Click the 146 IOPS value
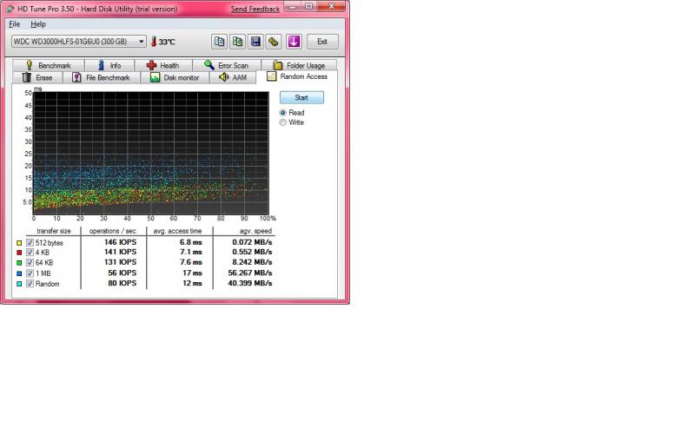 120,242
